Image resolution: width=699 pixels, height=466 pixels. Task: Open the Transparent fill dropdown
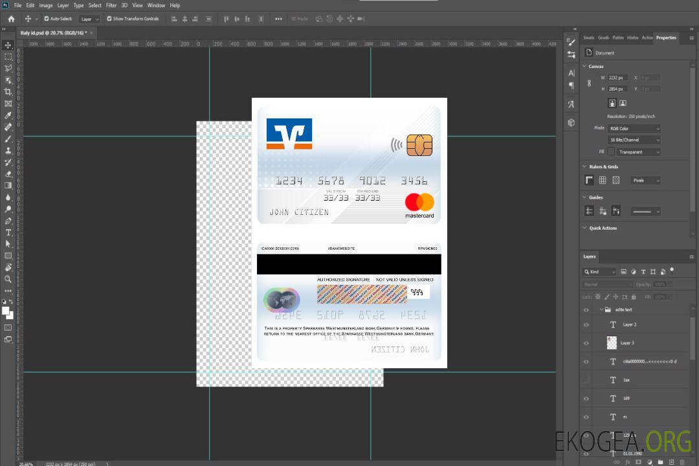pyautogui.click(x=638, y=152)
